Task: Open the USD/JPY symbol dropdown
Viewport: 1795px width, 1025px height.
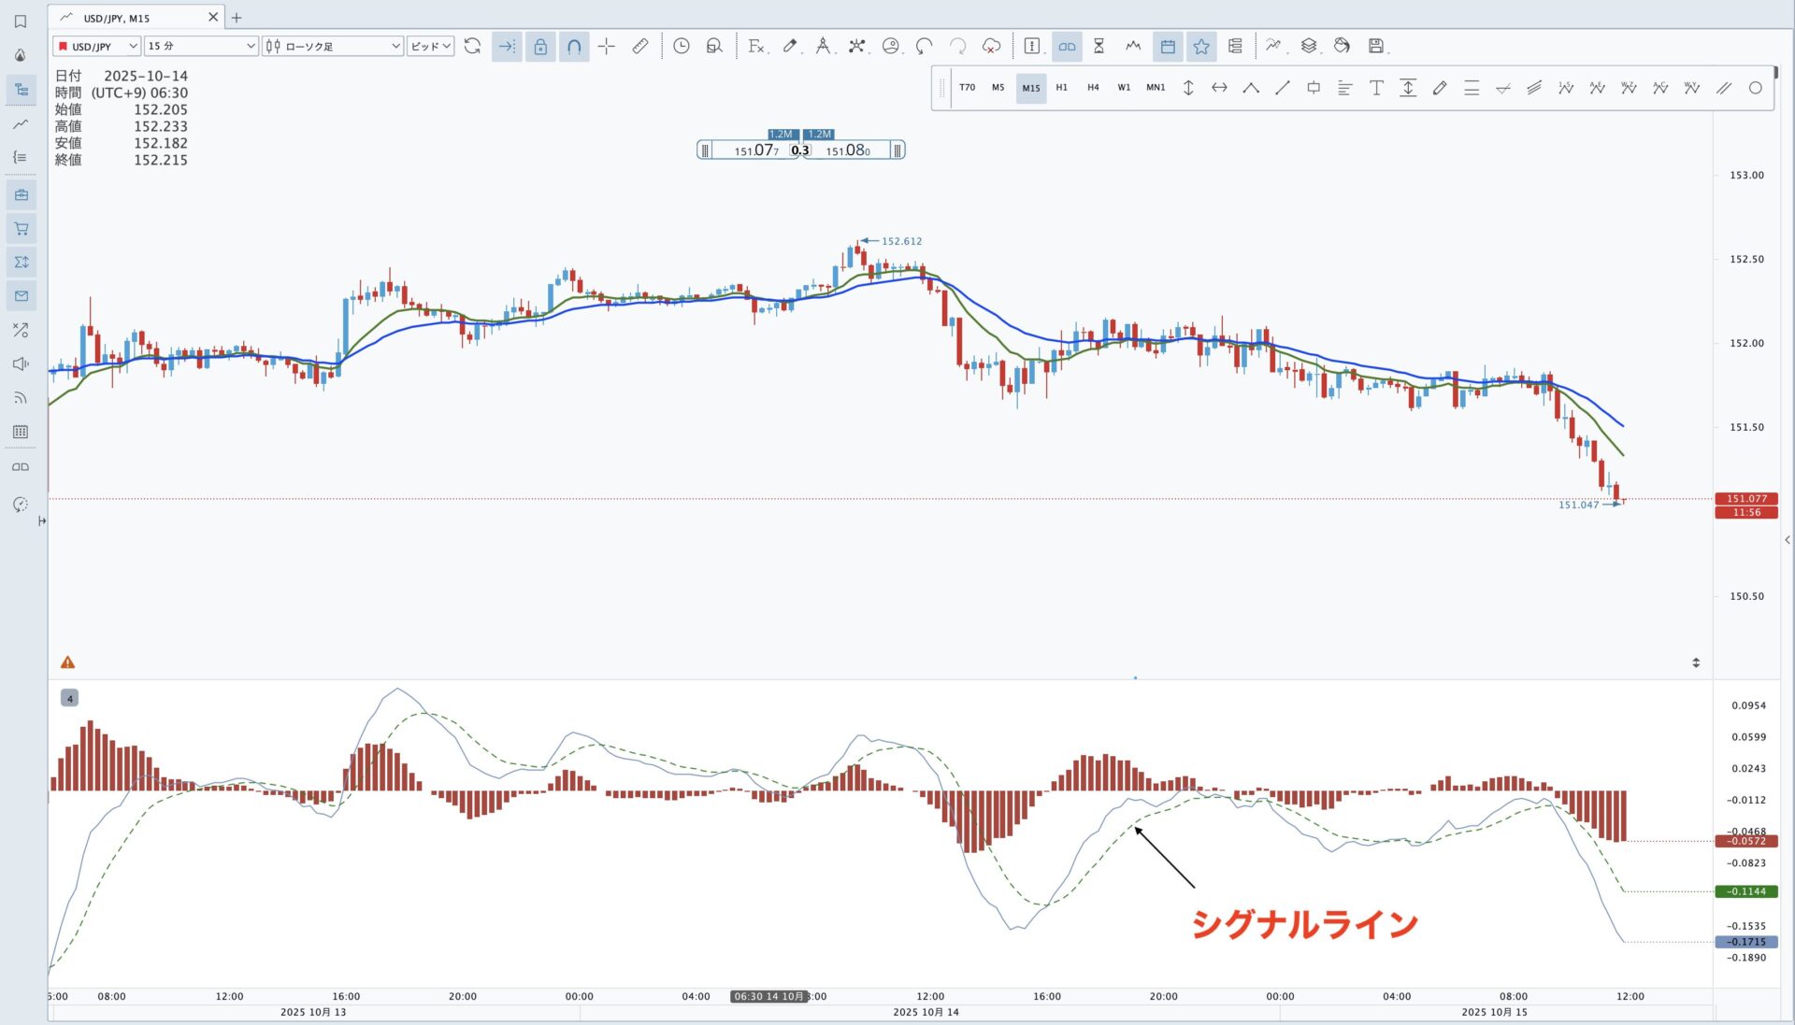Action: (x=97, y=46)
